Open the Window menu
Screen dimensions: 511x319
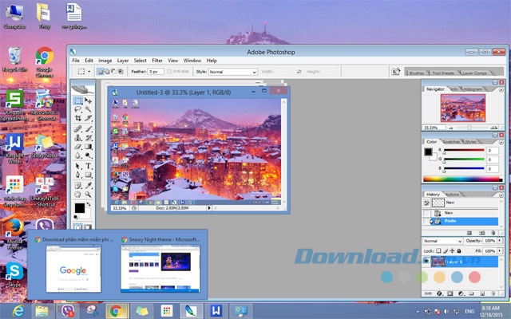[x=192, y=61]
